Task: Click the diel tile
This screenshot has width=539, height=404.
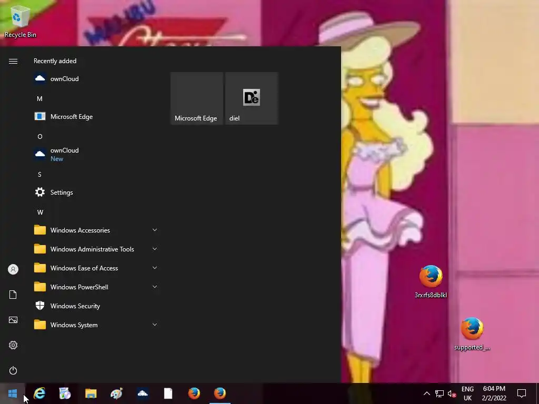Action: (252, 98)
